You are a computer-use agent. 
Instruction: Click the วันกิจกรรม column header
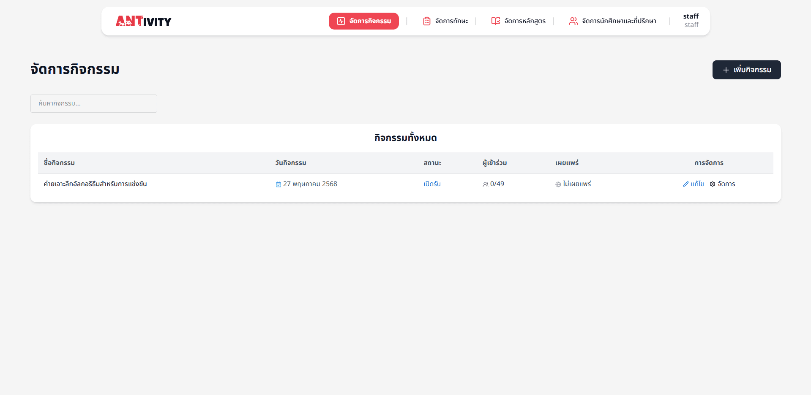[x=290, y=163]
